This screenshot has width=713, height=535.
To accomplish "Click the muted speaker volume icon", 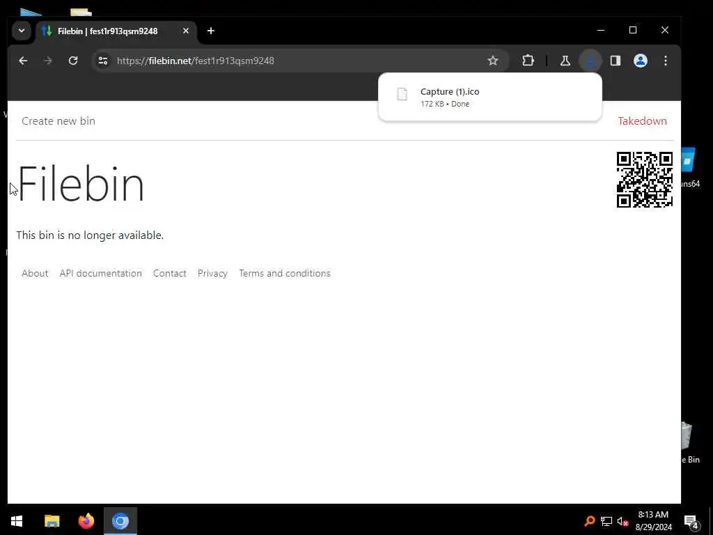I will click(622, 521).
